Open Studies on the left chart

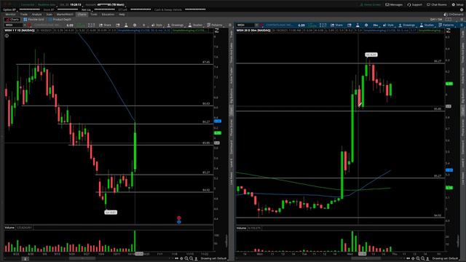(195, 25)
